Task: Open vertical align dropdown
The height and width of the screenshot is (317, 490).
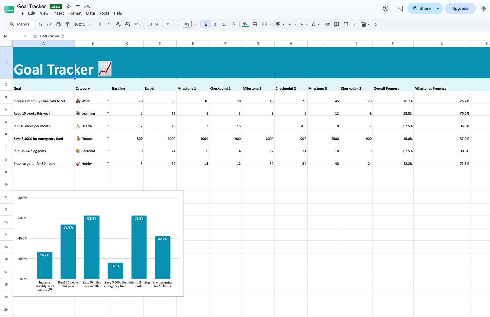Action: (292, 24)
